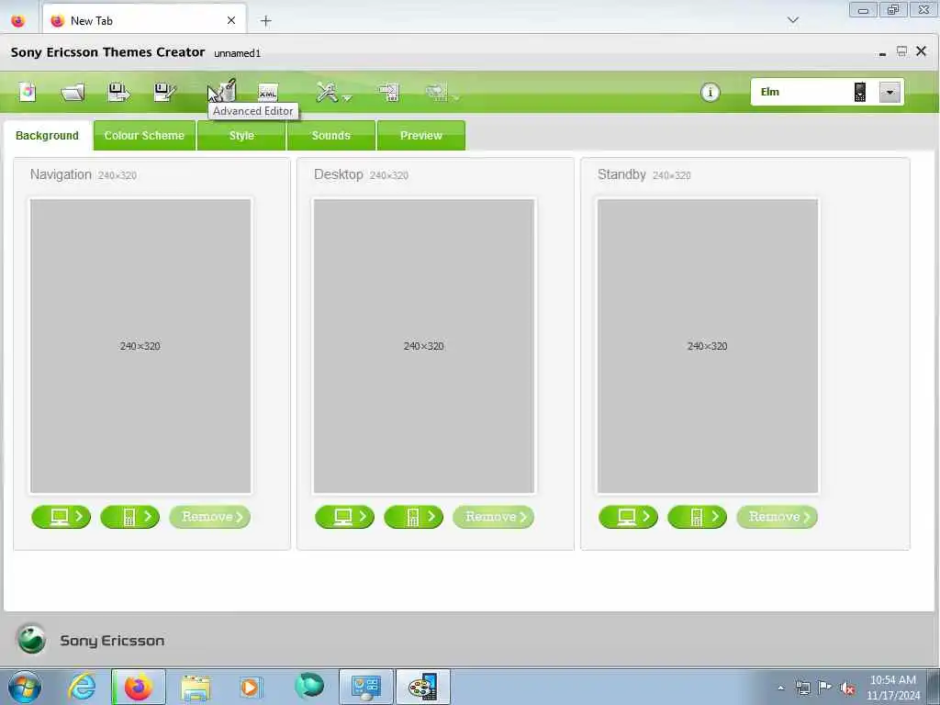The height and width of the screenshot is (705, 940).
Task: Click the Save As floppy-pencil icon
Action: pos(164,93)
